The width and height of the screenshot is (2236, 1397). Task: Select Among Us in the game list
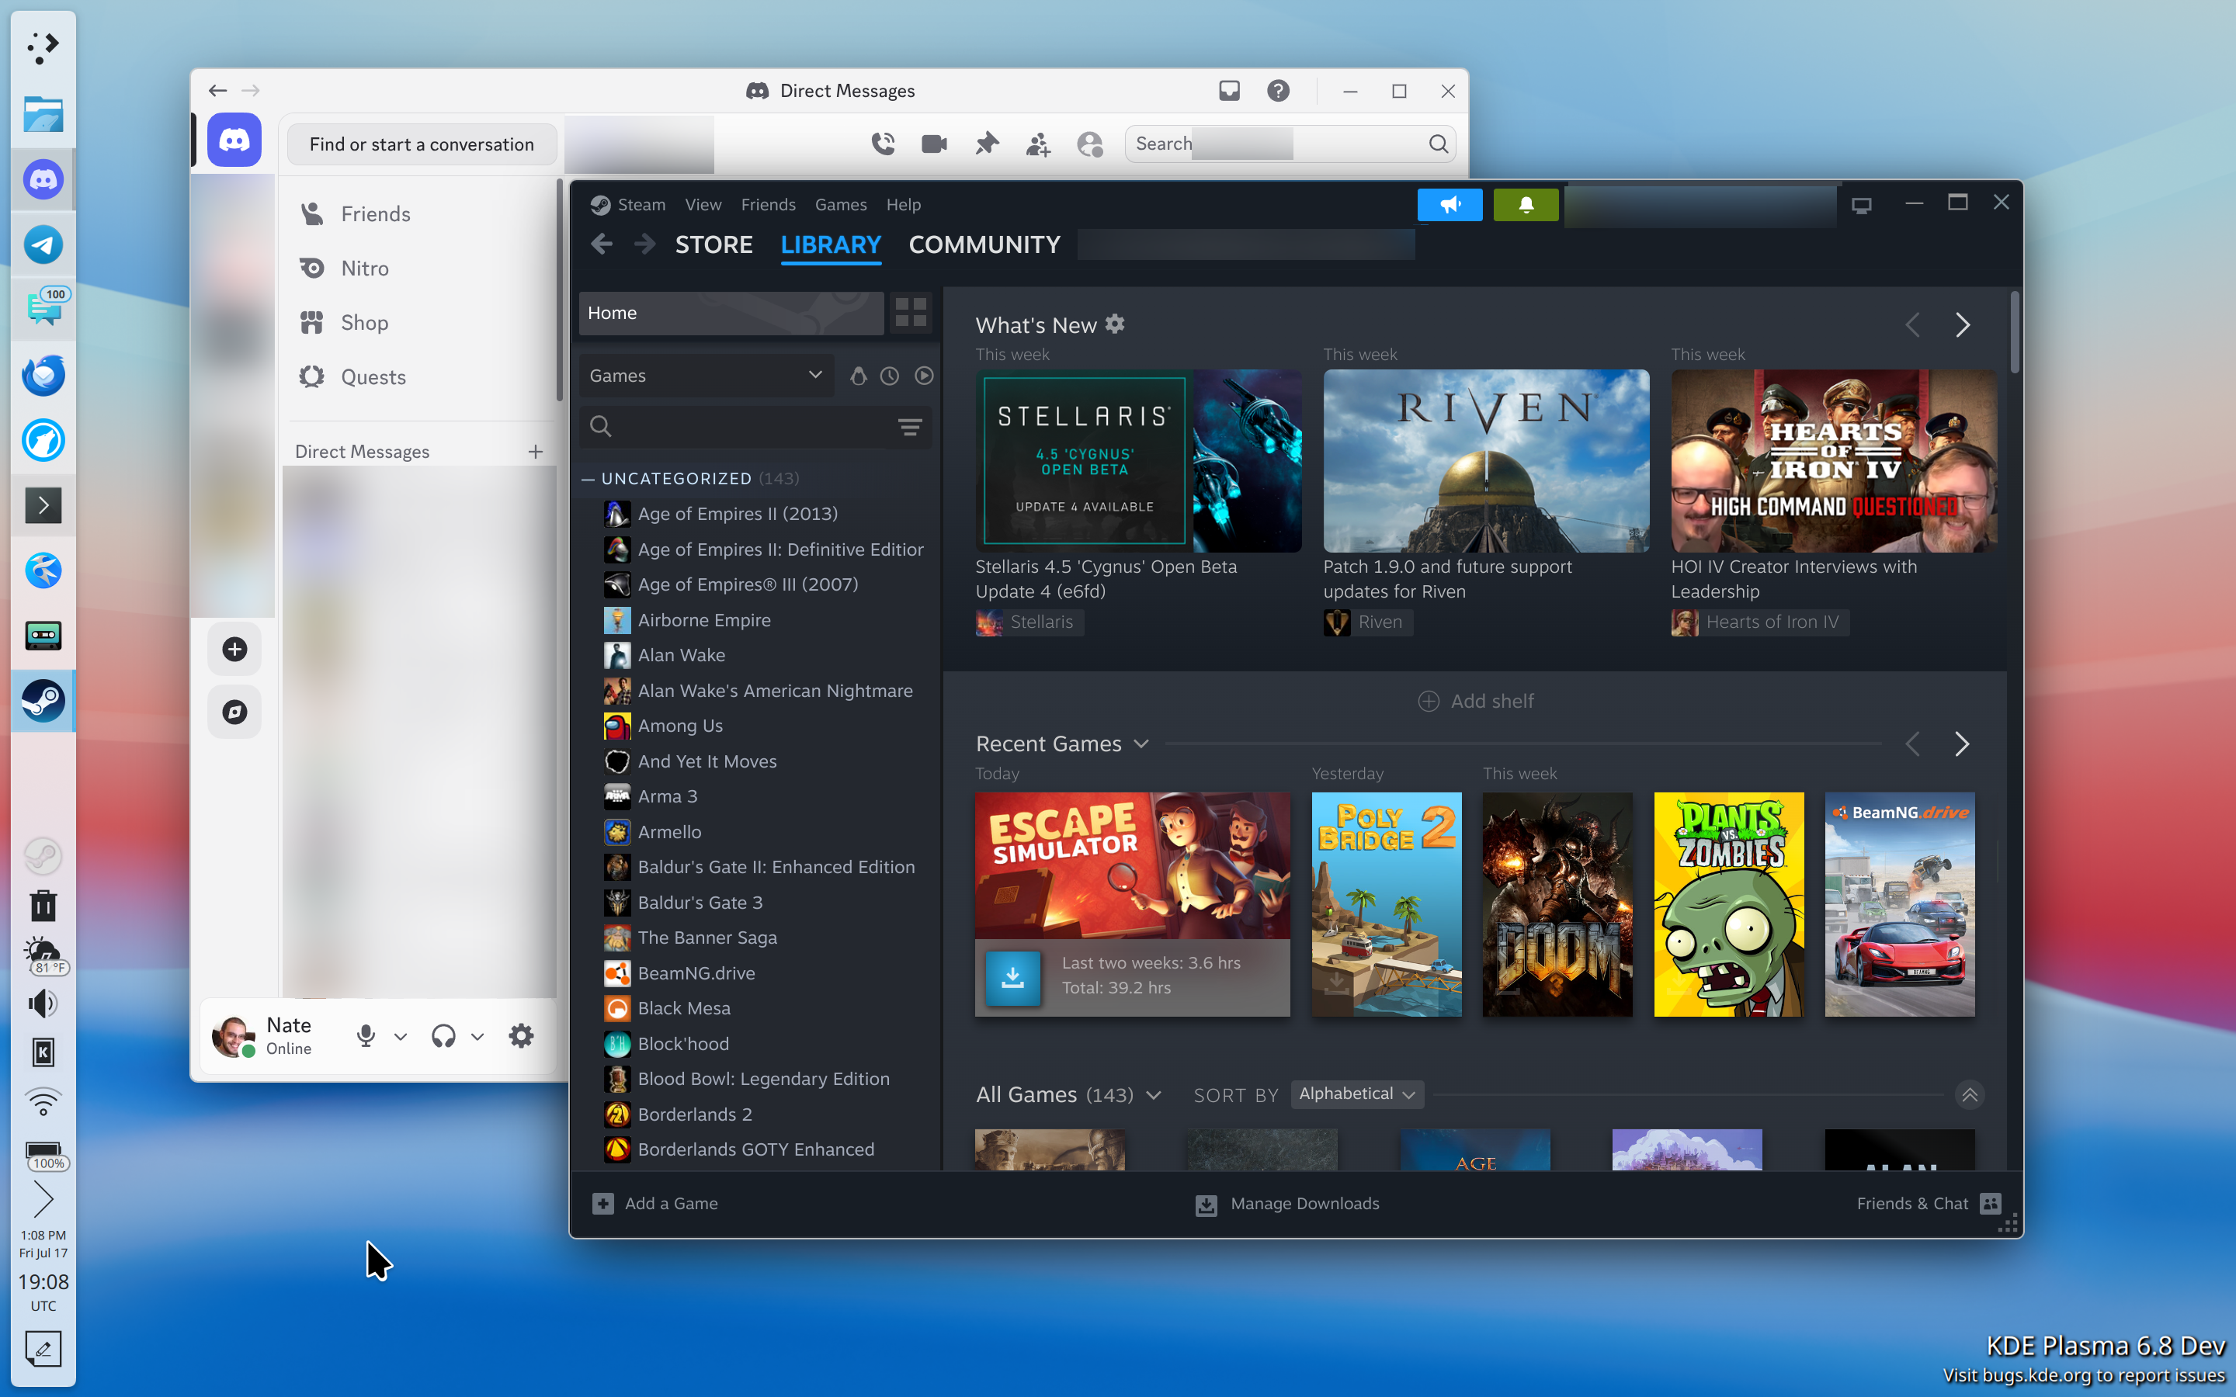680,726
